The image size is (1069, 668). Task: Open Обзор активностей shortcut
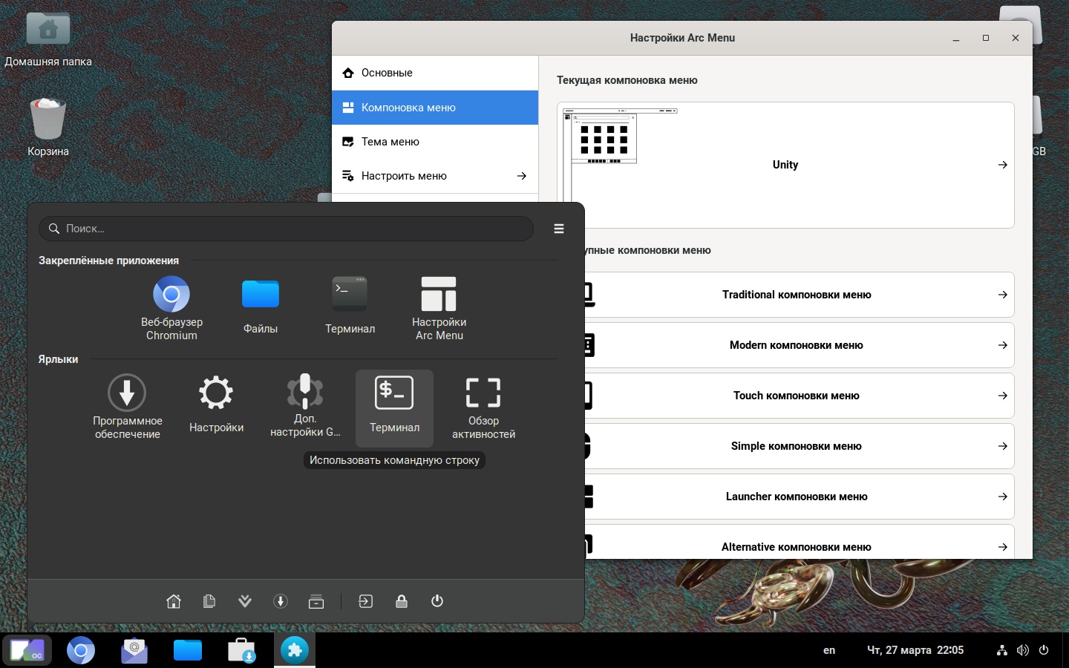(483, 407)
